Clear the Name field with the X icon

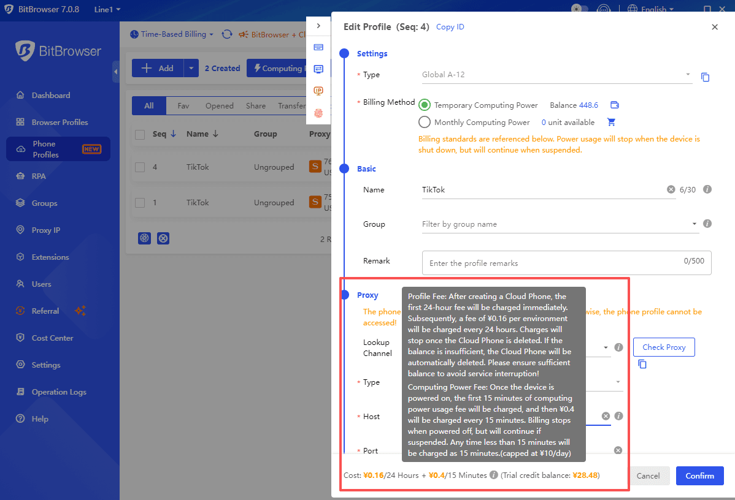click(x=671, y=190)
